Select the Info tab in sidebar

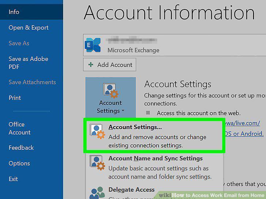click(x=31, y=12)
